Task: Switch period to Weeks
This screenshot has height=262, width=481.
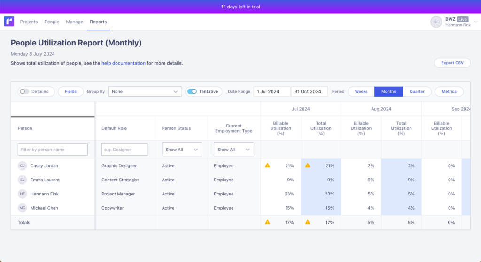Action: click(x=361, y=91)
